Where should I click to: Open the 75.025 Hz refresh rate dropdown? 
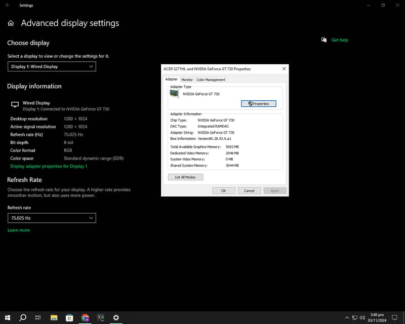(52, 218)
